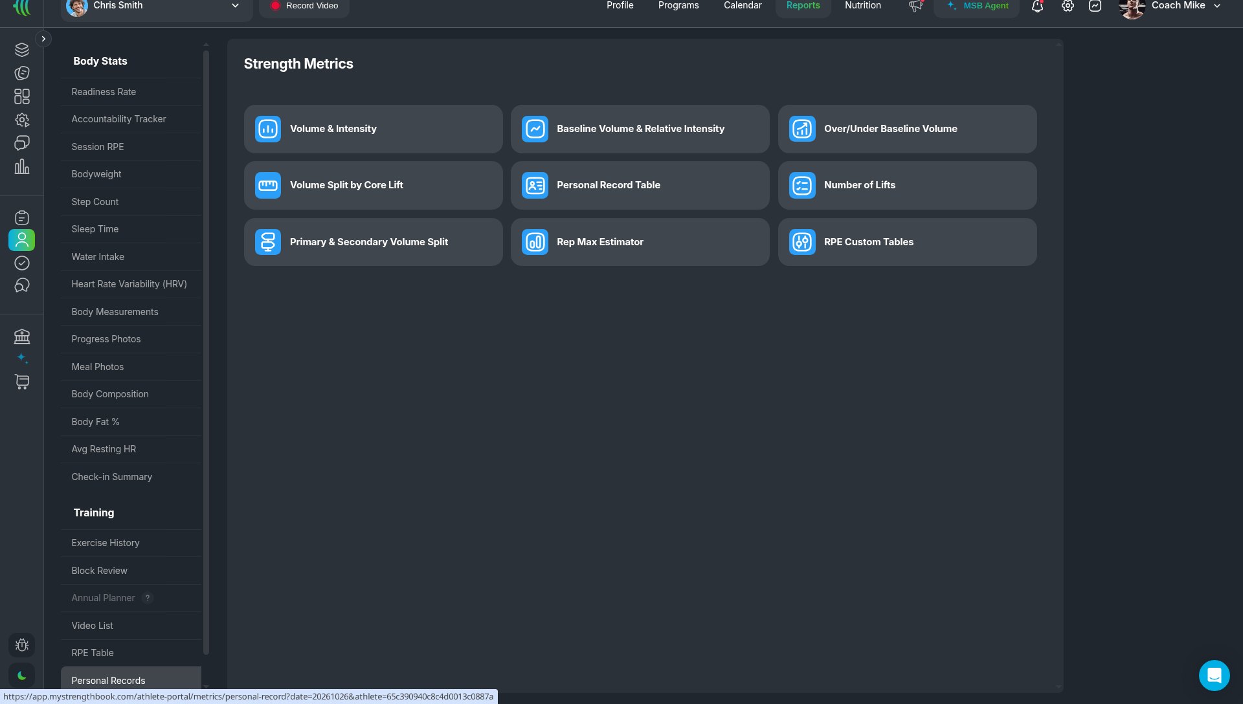
Task: Open the header settings gear icon
Action: [1068, 6]
